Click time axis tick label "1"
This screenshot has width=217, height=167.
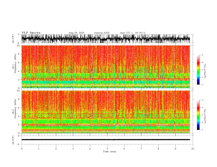39,149
